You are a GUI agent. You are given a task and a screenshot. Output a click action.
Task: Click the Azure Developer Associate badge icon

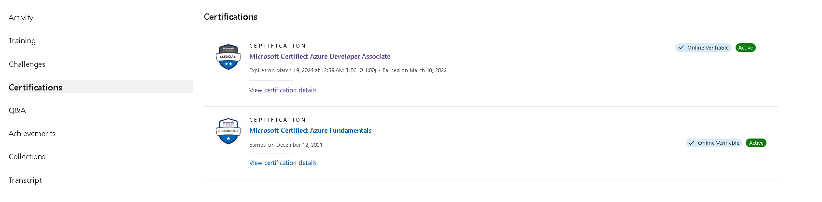point(228,57)
